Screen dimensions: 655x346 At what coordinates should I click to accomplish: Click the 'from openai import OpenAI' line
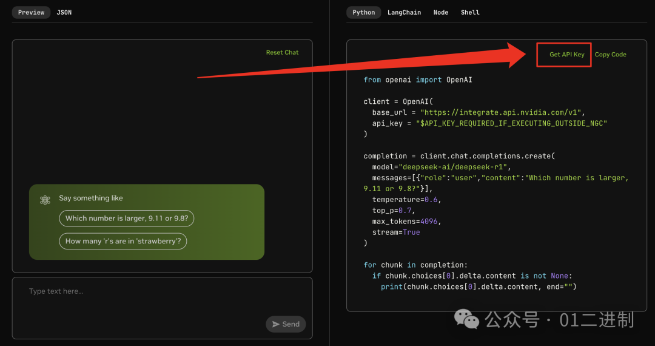(x=418, y=80)
